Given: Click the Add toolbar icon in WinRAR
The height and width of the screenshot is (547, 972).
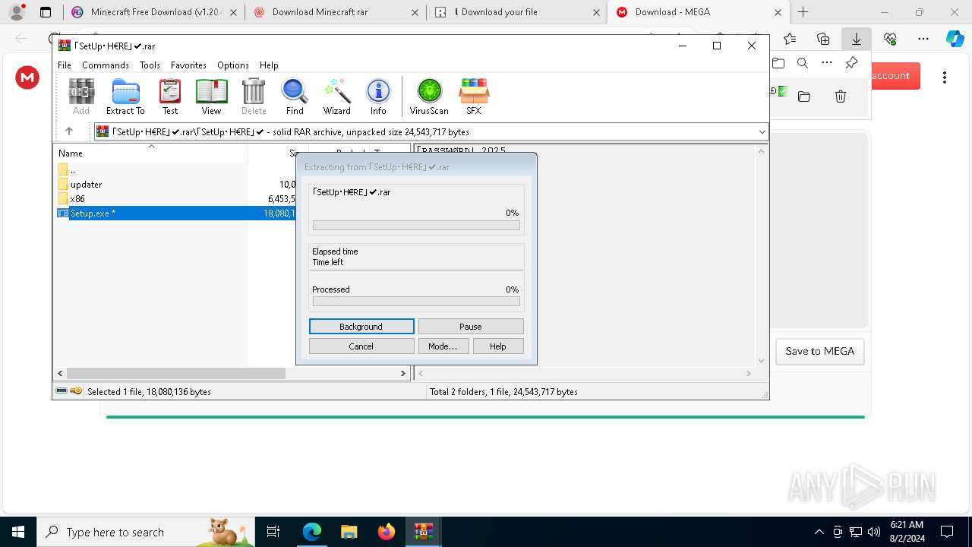Looking at the screenshot, I should 81,96.
